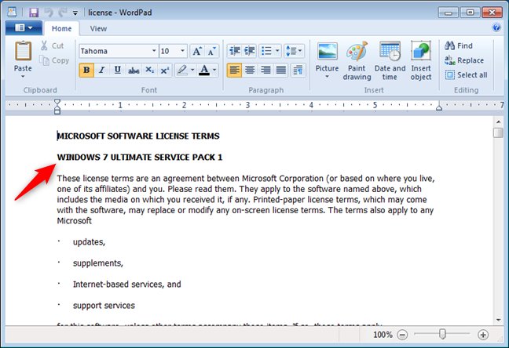
Task: Shrink font size with small A icon
Action: (211, 51)
